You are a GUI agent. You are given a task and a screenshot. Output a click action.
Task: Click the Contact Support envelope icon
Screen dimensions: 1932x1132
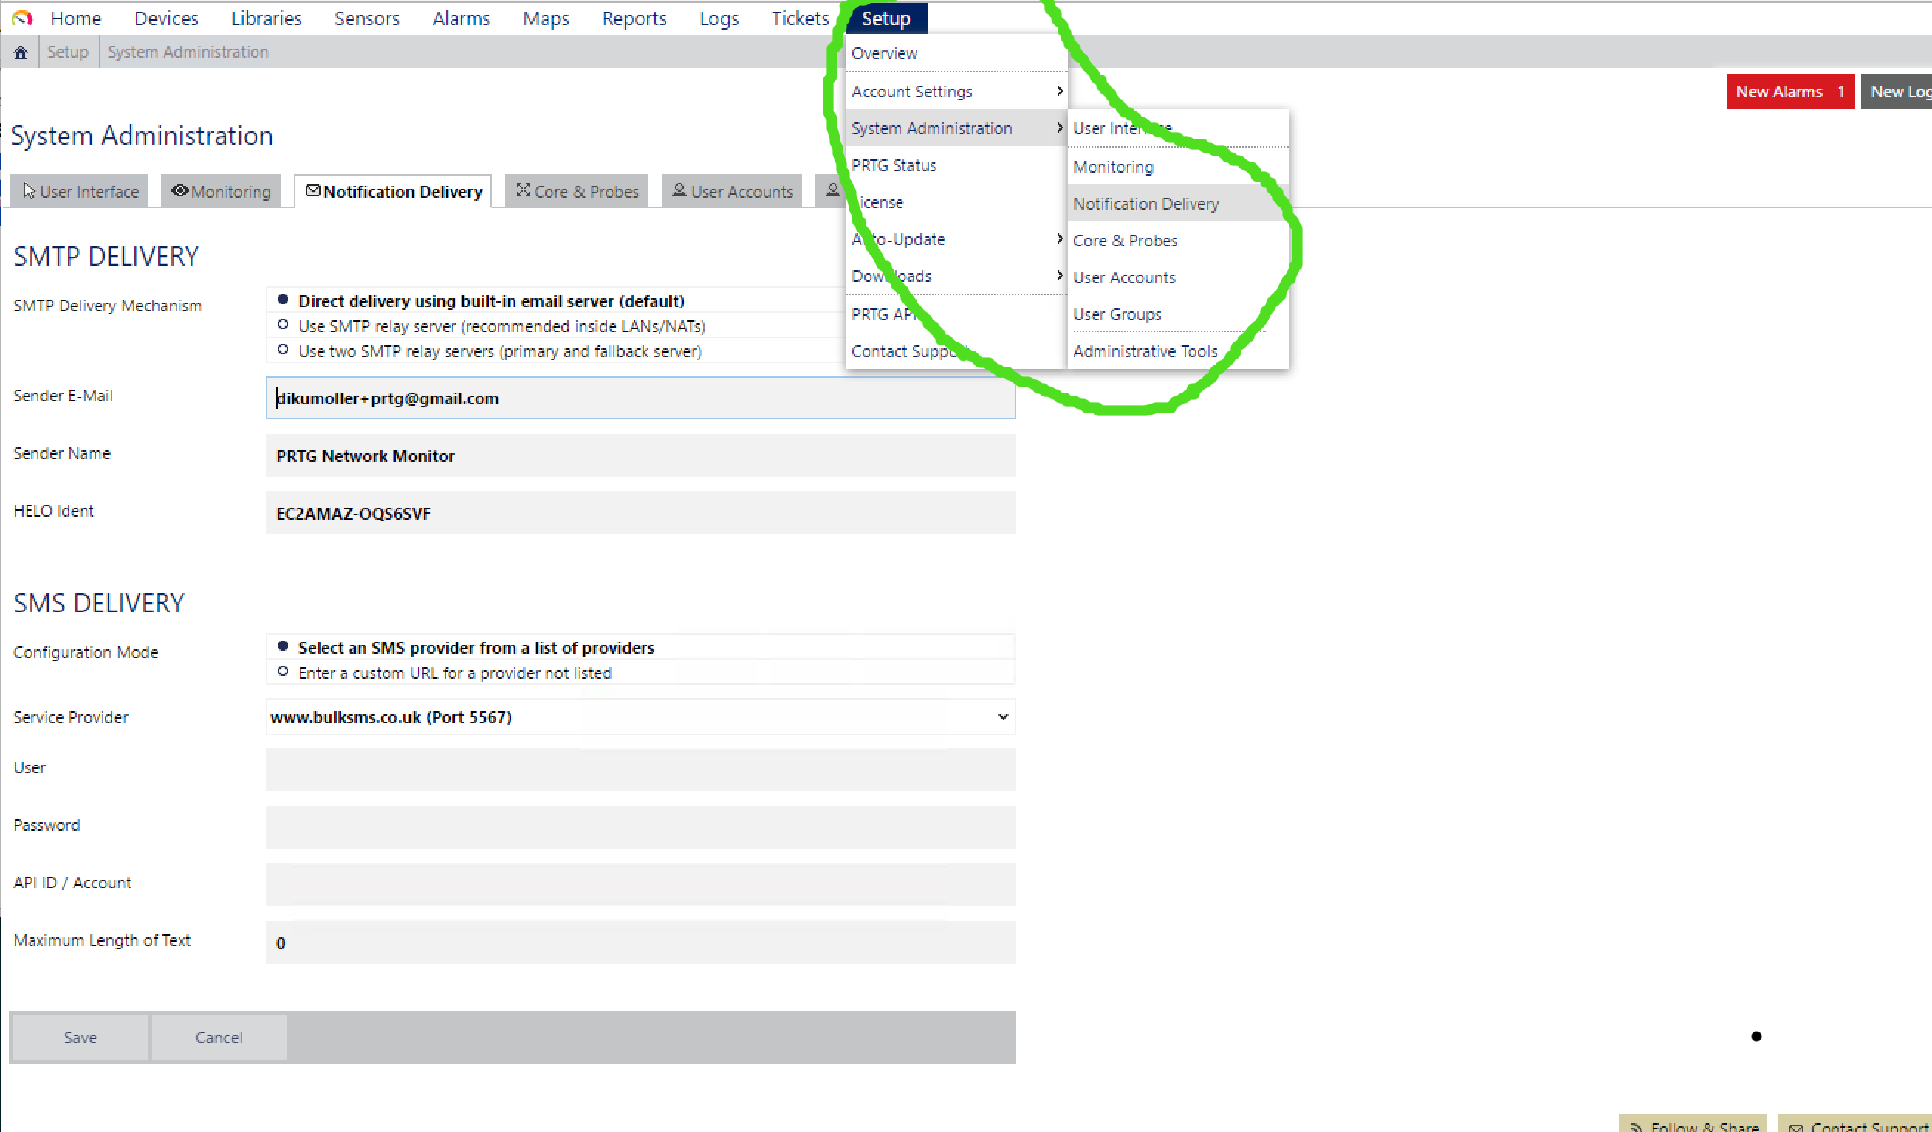click(1797, 1128)
